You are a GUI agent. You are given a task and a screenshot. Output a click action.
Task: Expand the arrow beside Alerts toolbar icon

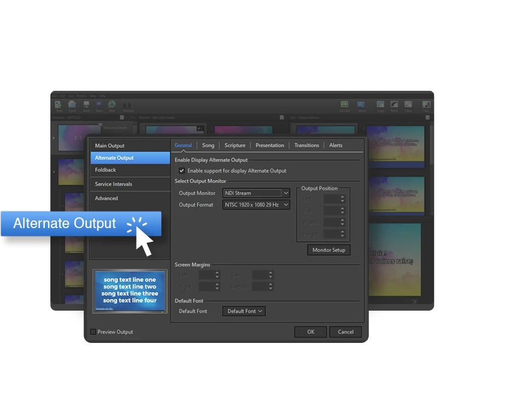(x=367, y=106)
